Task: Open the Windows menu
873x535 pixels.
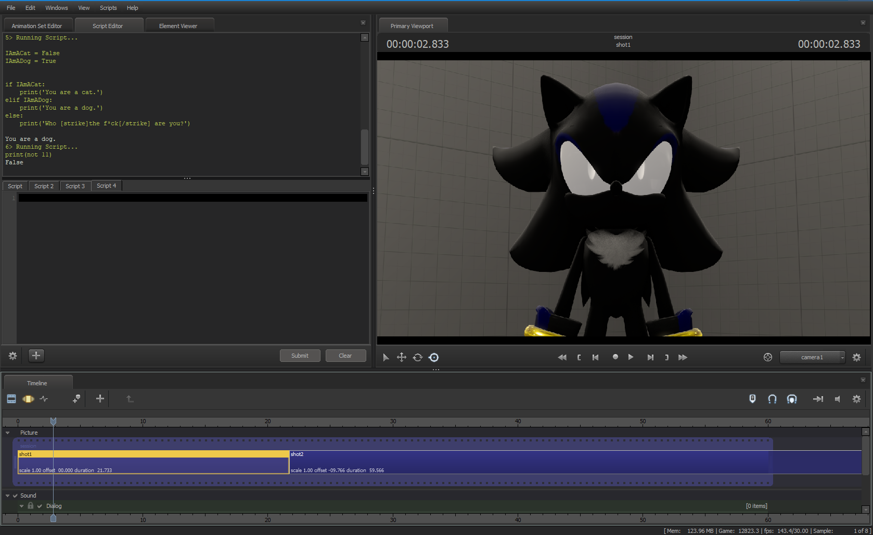Action: (57, 8)
